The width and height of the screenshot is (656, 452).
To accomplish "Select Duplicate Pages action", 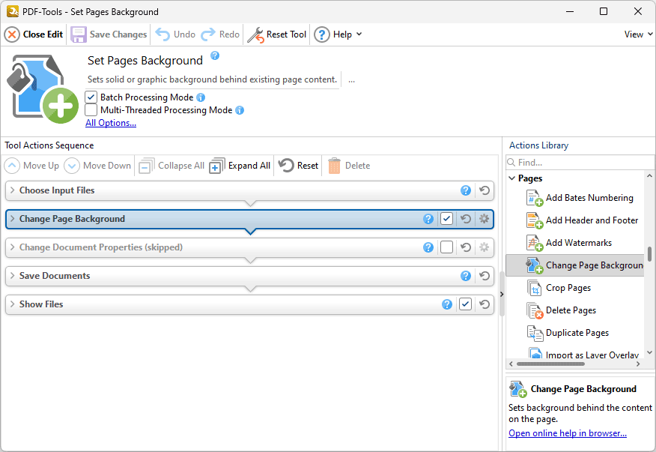I will point(568,334).
